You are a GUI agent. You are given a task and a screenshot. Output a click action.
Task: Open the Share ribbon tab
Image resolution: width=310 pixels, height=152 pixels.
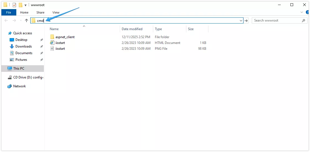(40, 12)
